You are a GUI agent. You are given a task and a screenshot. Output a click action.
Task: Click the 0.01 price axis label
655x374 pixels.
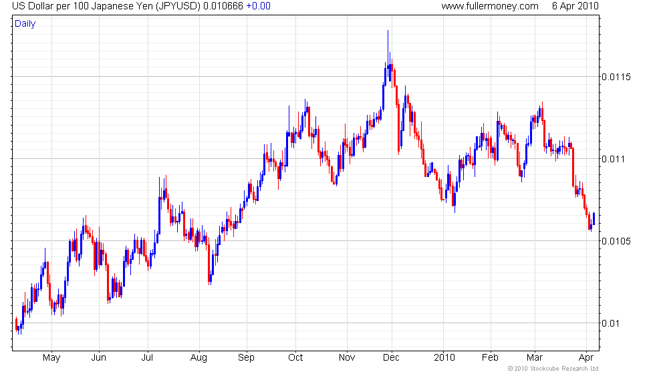pyautogui.click(x=611, y=323)
